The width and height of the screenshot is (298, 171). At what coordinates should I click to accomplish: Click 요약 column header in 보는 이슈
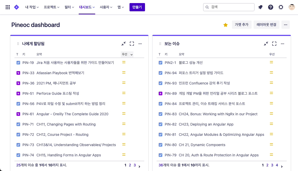(181, 54)
